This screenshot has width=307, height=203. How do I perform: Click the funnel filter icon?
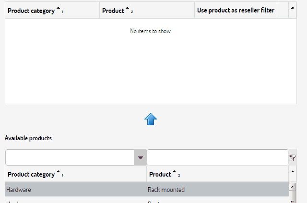click(x=293, y=157)
